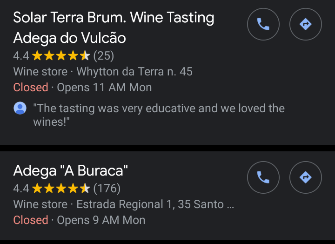View the 25 reviews count
This screenshot has width=335, height=244.
pos(104,56)
